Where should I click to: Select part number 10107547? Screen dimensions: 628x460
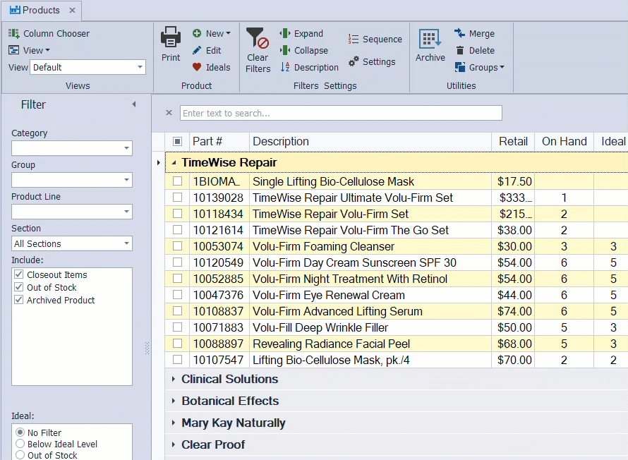tap(218, 361)
